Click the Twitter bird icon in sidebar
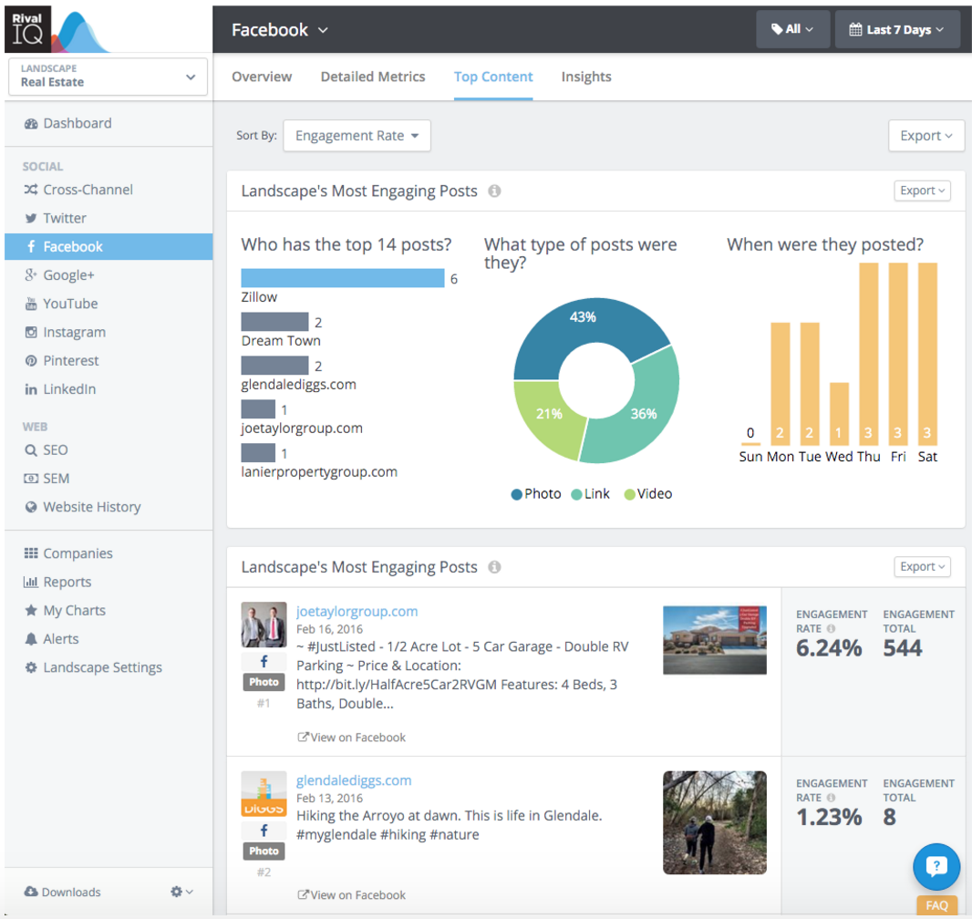 [31, 218]
